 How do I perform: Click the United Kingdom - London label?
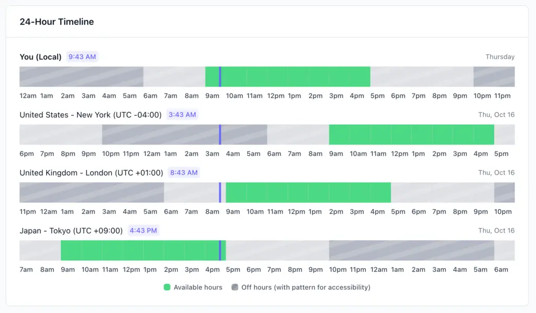(91, 173)
